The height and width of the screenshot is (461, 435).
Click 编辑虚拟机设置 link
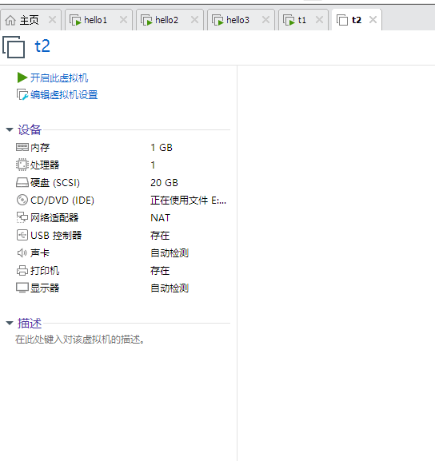point(64,94)
